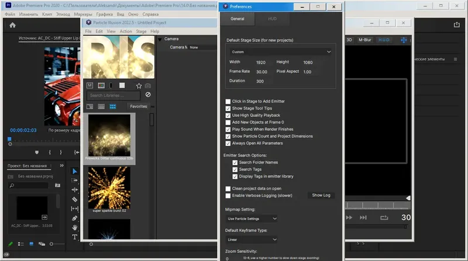
Task: Select the Selection arrow tool in Premiere
Action: 75,171
